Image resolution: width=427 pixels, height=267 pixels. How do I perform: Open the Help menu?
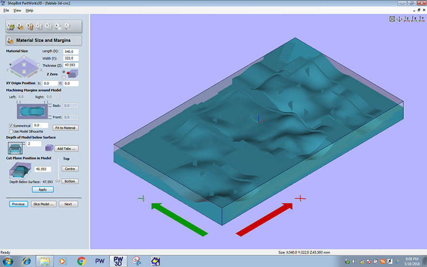tap(30, 10)
